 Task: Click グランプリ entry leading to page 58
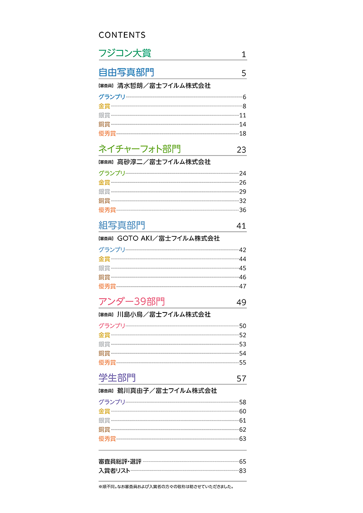[112, 402]
